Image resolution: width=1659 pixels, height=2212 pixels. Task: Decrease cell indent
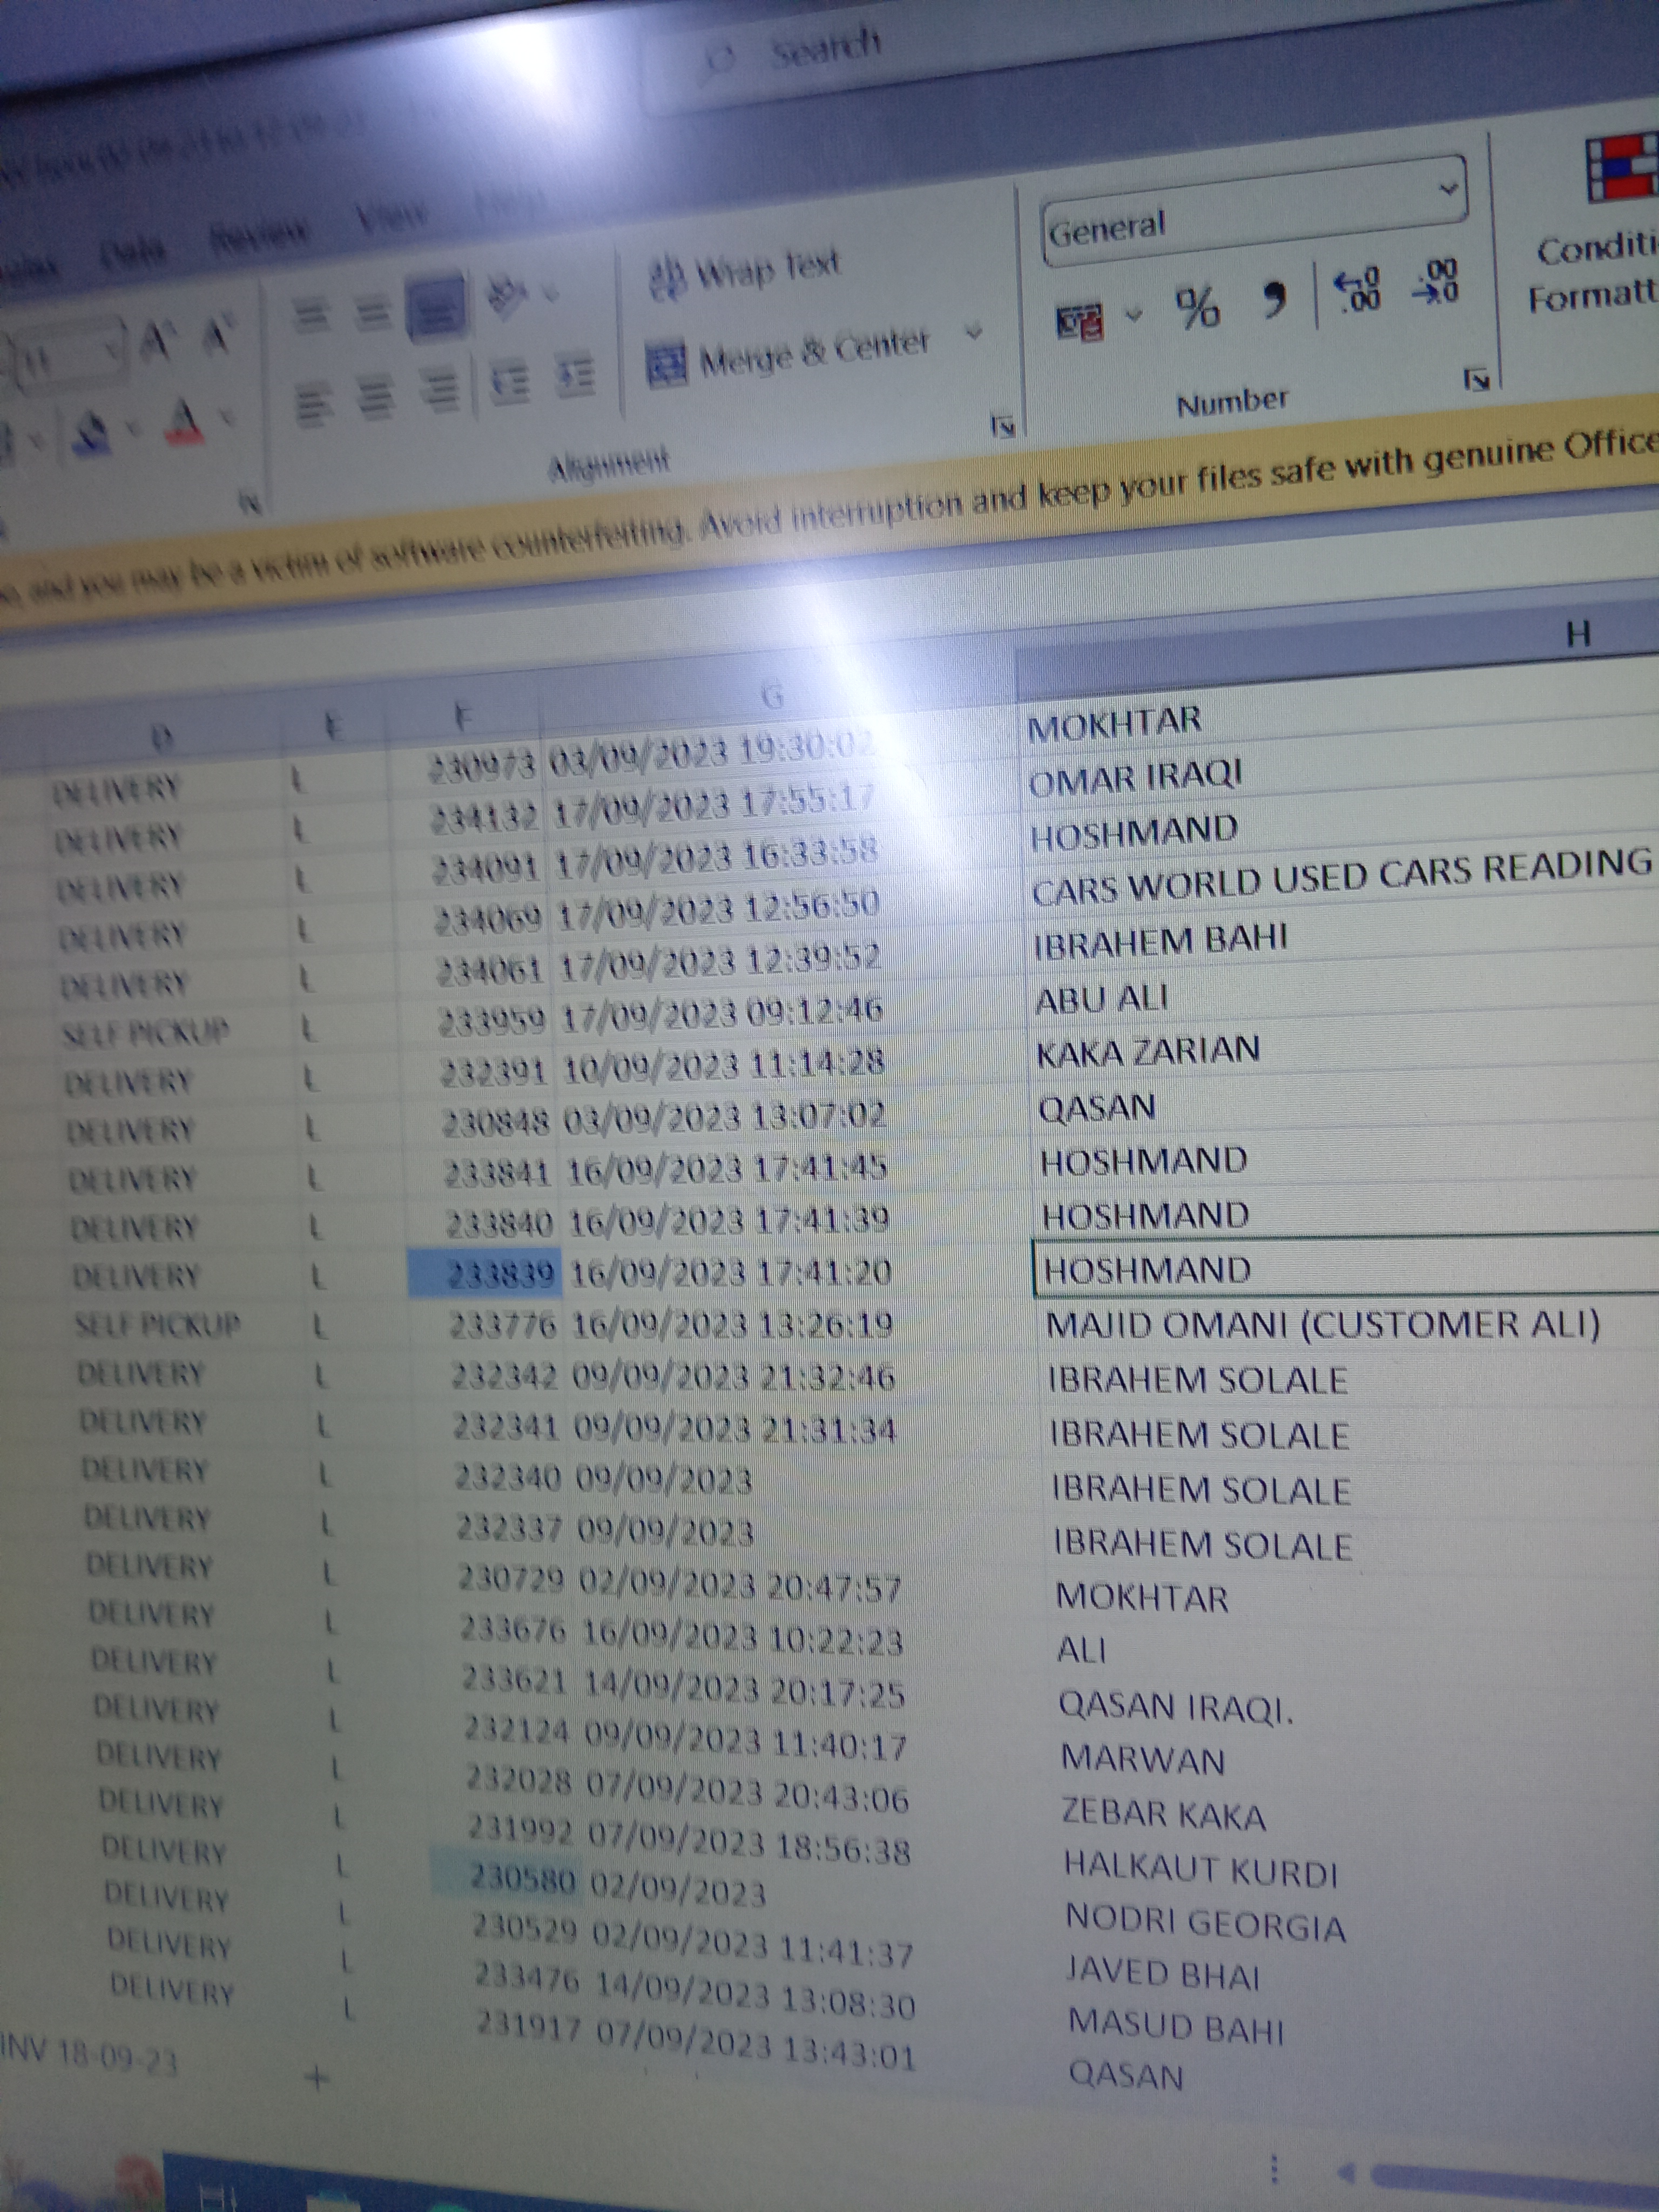point(510,383)
